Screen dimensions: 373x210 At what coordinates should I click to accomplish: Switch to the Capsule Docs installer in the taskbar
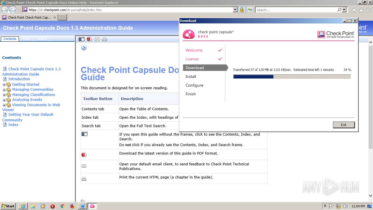pyautogui.click(x=92, y=206)
